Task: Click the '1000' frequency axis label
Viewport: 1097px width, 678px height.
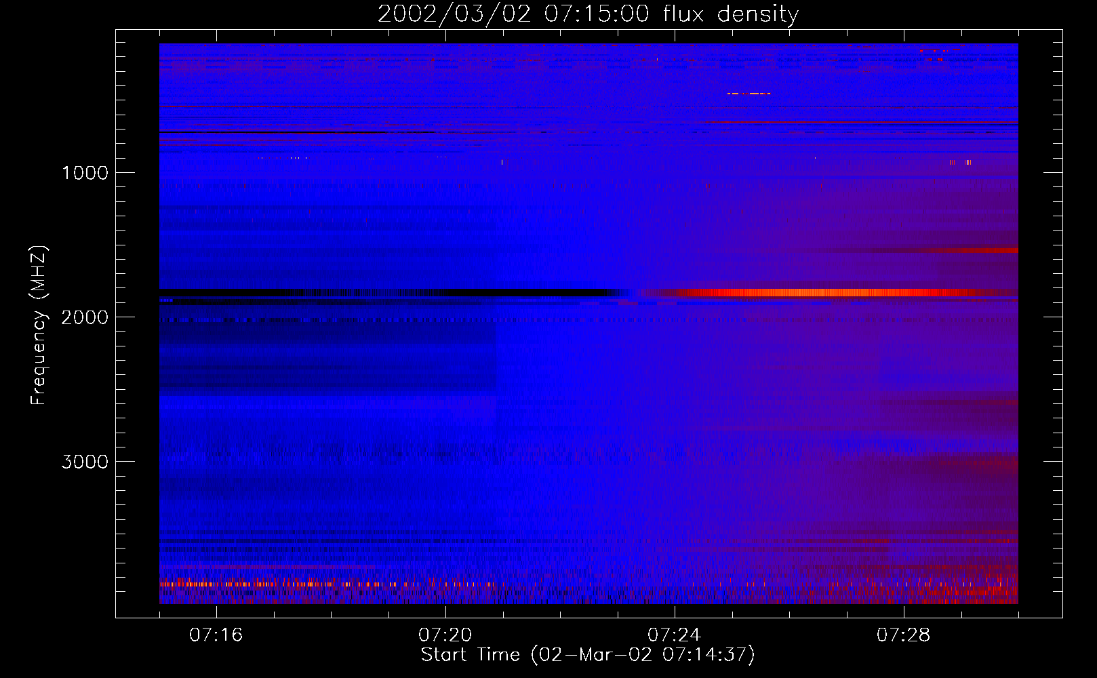Action: pyautogui.click(x=85, y=173)
